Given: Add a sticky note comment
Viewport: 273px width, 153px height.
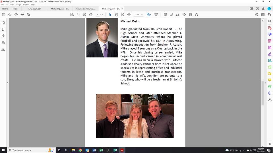Looking at the screenshot, I should click(165, 15).
